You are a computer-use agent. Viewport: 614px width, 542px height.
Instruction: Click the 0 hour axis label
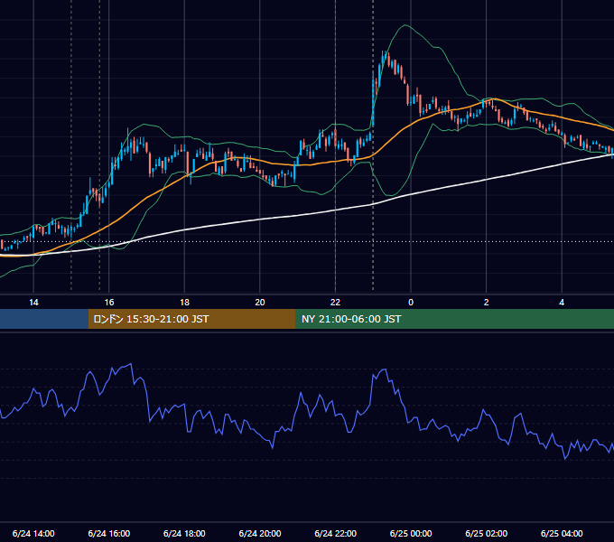[411, 303]
